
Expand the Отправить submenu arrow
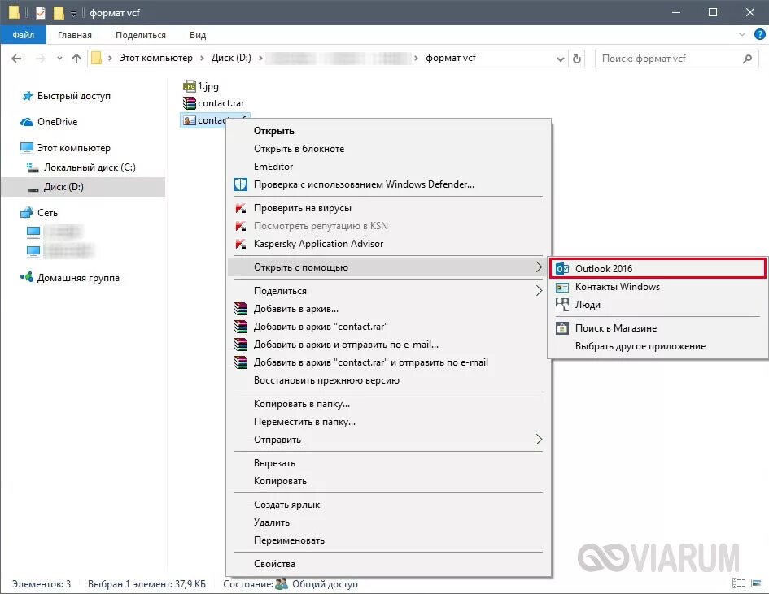(539, 440)
